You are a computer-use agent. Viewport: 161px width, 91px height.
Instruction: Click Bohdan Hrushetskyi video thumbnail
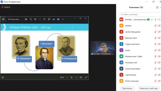pyautogui.click(x=103, y=48)
